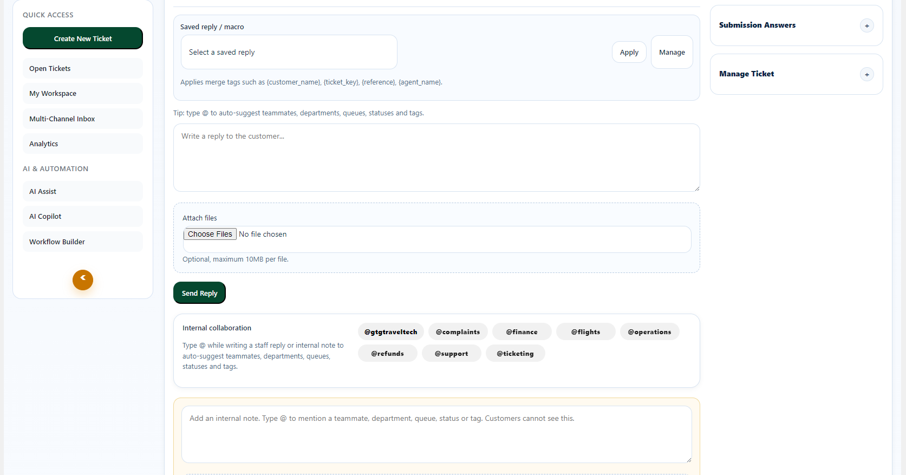Insert the @refunds mention chip
Viewport: 906px width, 475px height.
tap(388, 353)
